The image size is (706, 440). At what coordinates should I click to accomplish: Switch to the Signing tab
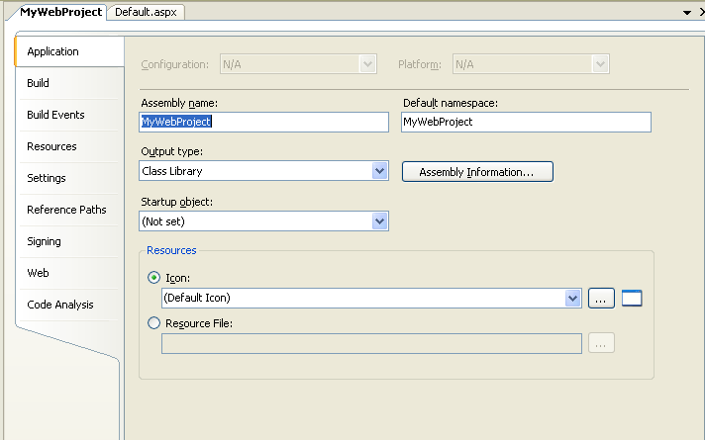pyautogui.click(x=44, y=241)
